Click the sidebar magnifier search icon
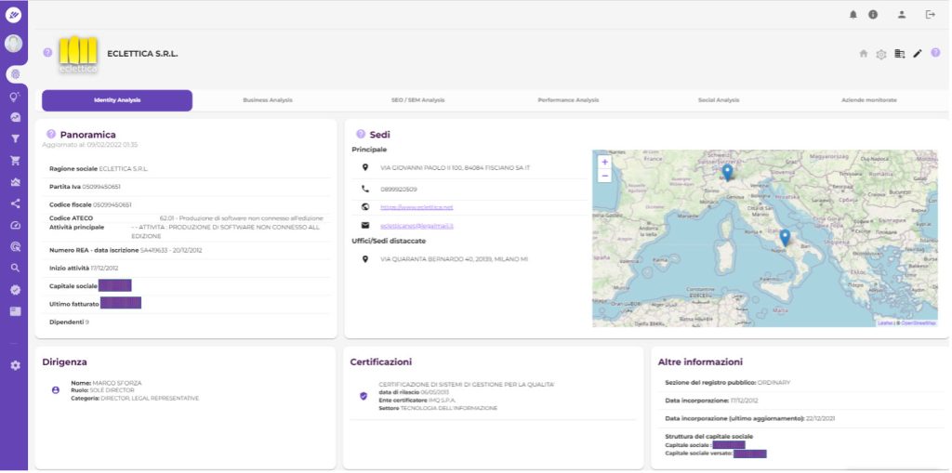Image resolution: width=952 pixels, height=473 pixels. coord(15,268)
